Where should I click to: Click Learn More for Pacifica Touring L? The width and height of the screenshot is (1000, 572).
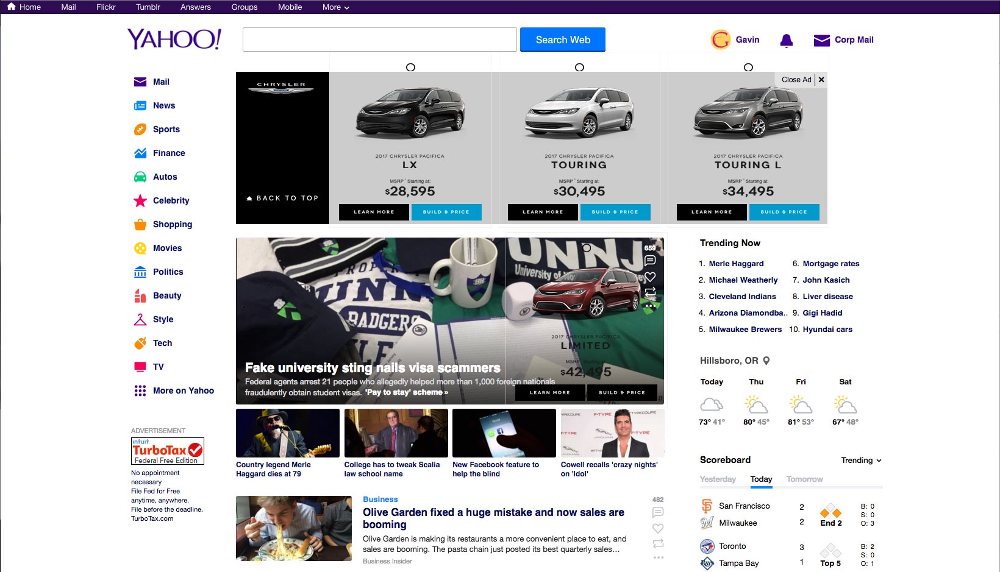(712, 212)
